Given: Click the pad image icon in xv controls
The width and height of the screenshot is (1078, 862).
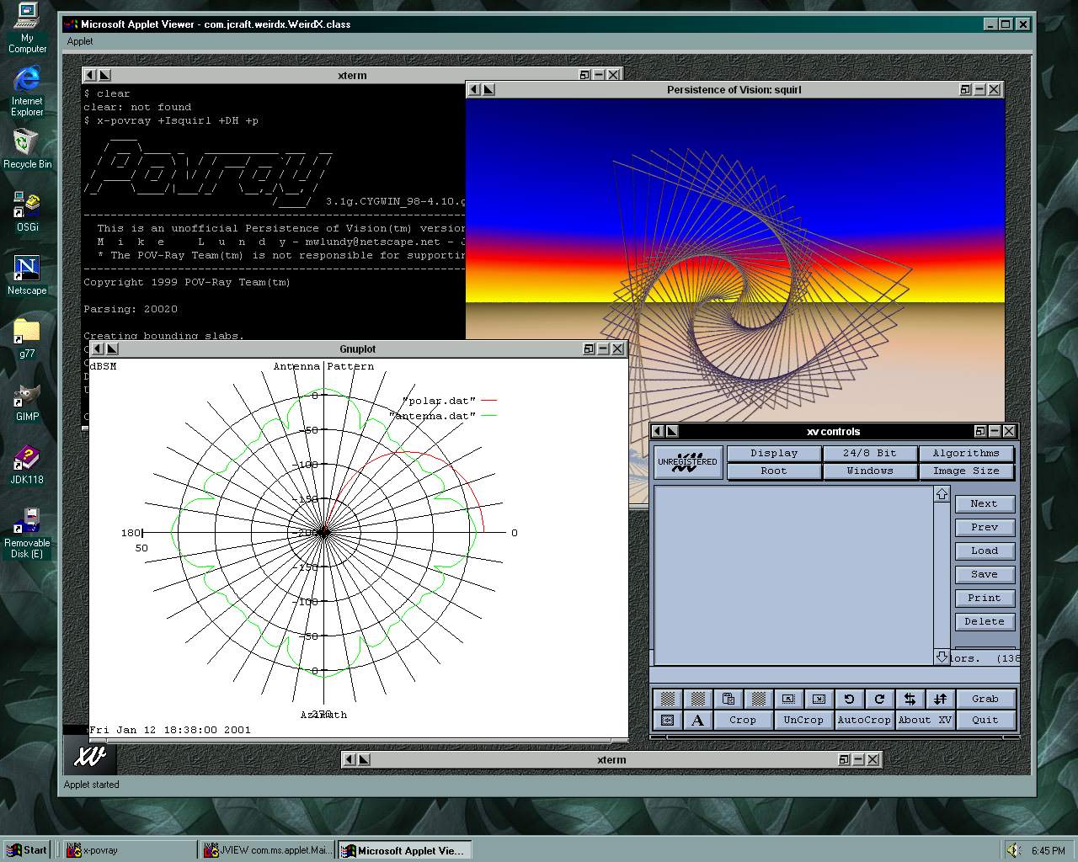Looking at the screenshot, I should click(668, 720).
